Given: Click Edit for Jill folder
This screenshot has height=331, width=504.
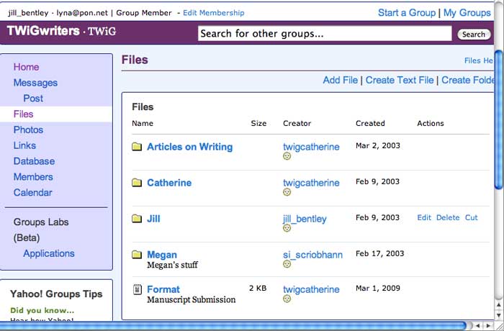Looking at the screenshot, I should click(x=424, y=217).
